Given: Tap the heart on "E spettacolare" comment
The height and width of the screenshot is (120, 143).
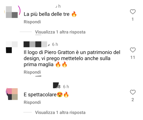Looking at the screenshot, I should click(x=133, y=92).
